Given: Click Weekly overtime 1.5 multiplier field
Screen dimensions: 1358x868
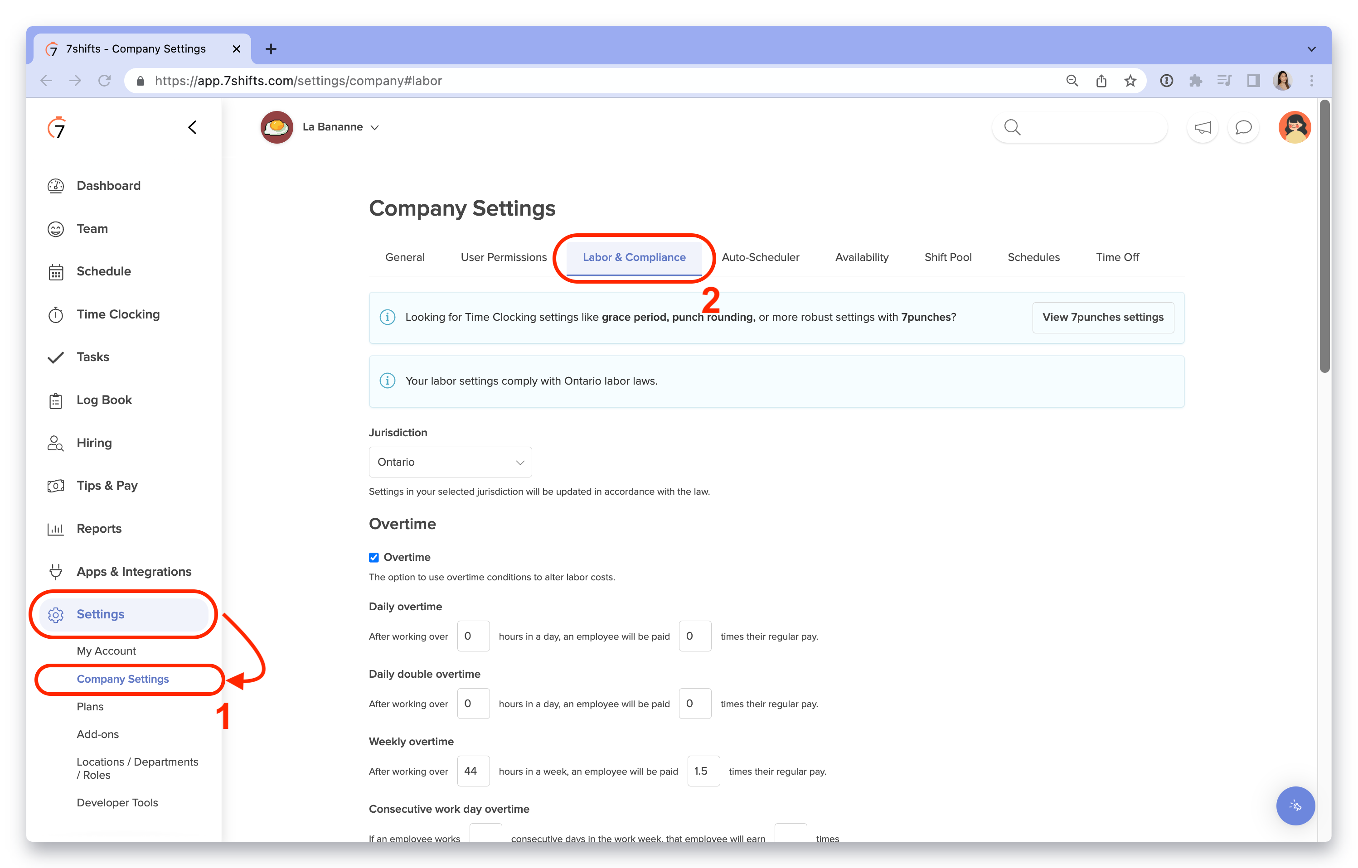Looking at the screenshot, I should 703,771.
